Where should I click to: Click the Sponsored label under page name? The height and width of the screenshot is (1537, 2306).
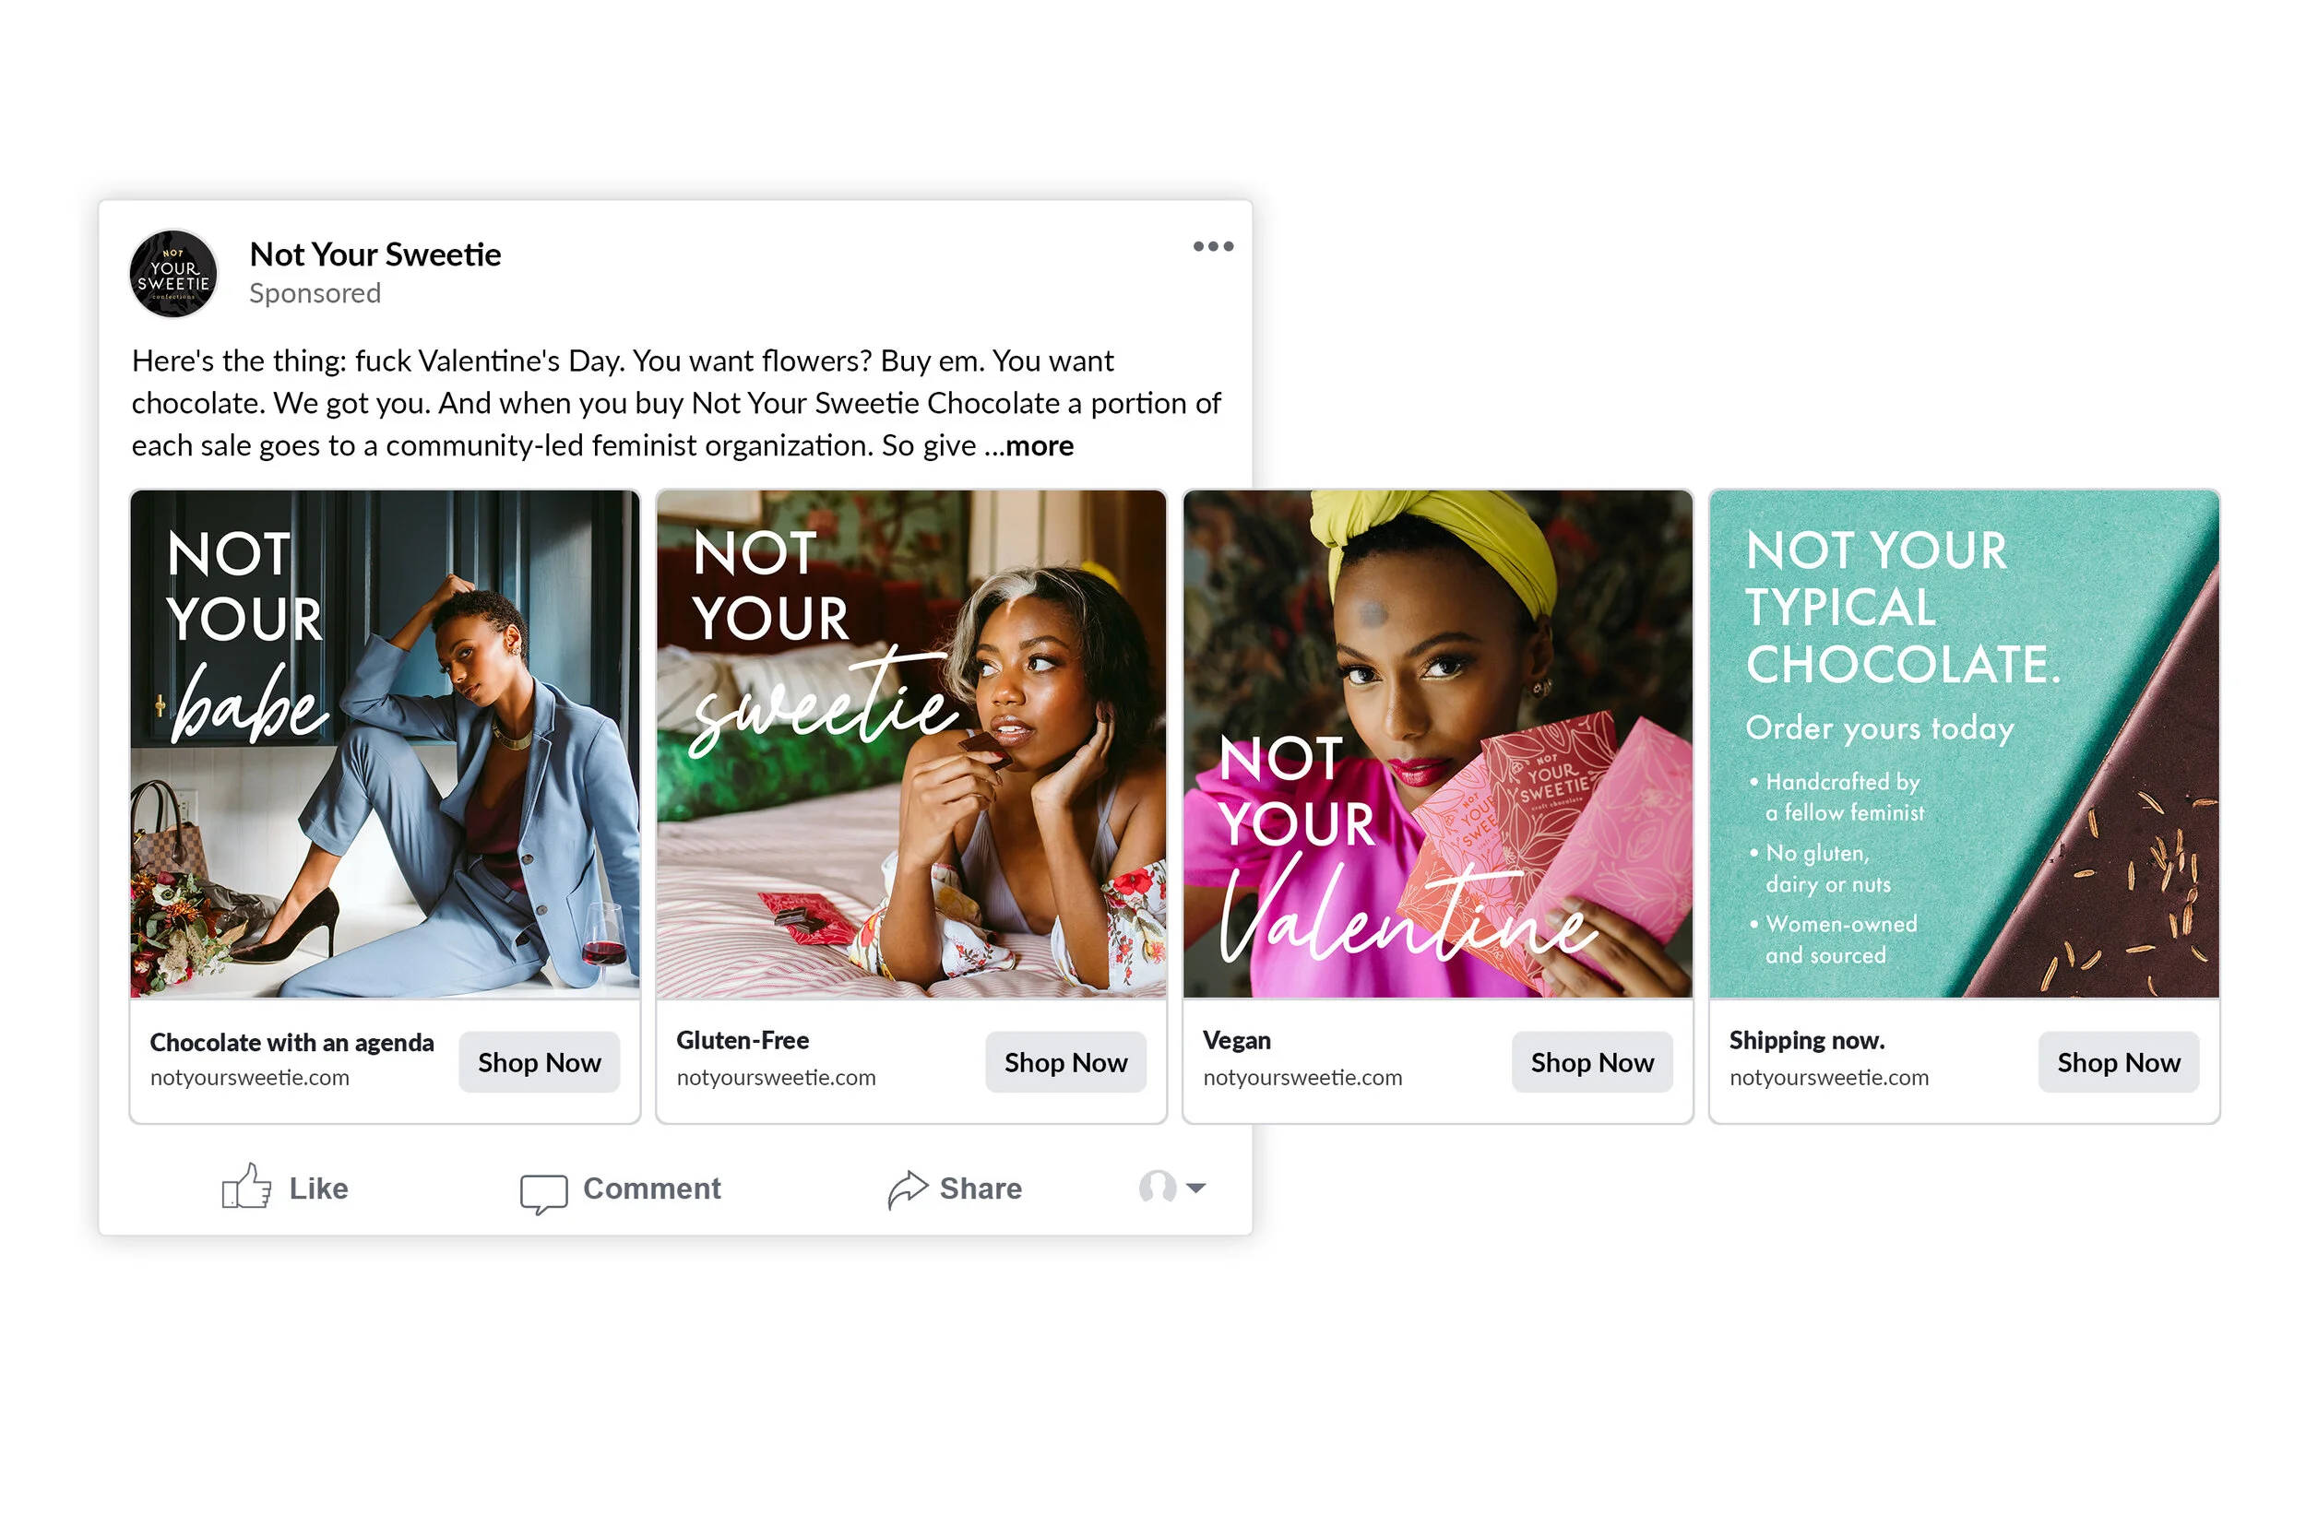(x=315, y=294)
